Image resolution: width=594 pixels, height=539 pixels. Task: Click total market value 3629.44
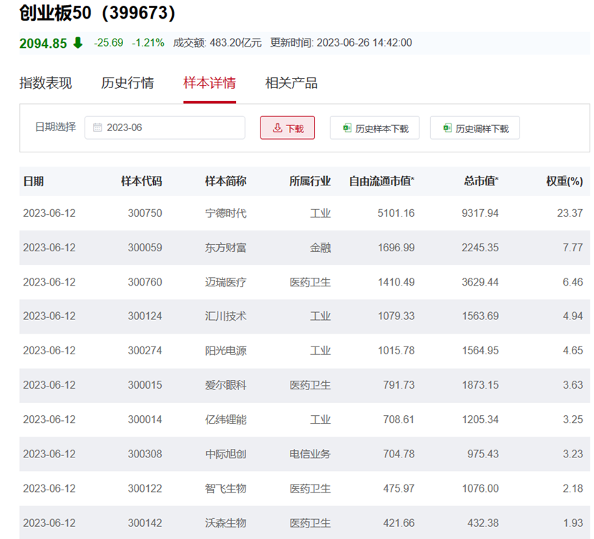(x=480, y=282)
